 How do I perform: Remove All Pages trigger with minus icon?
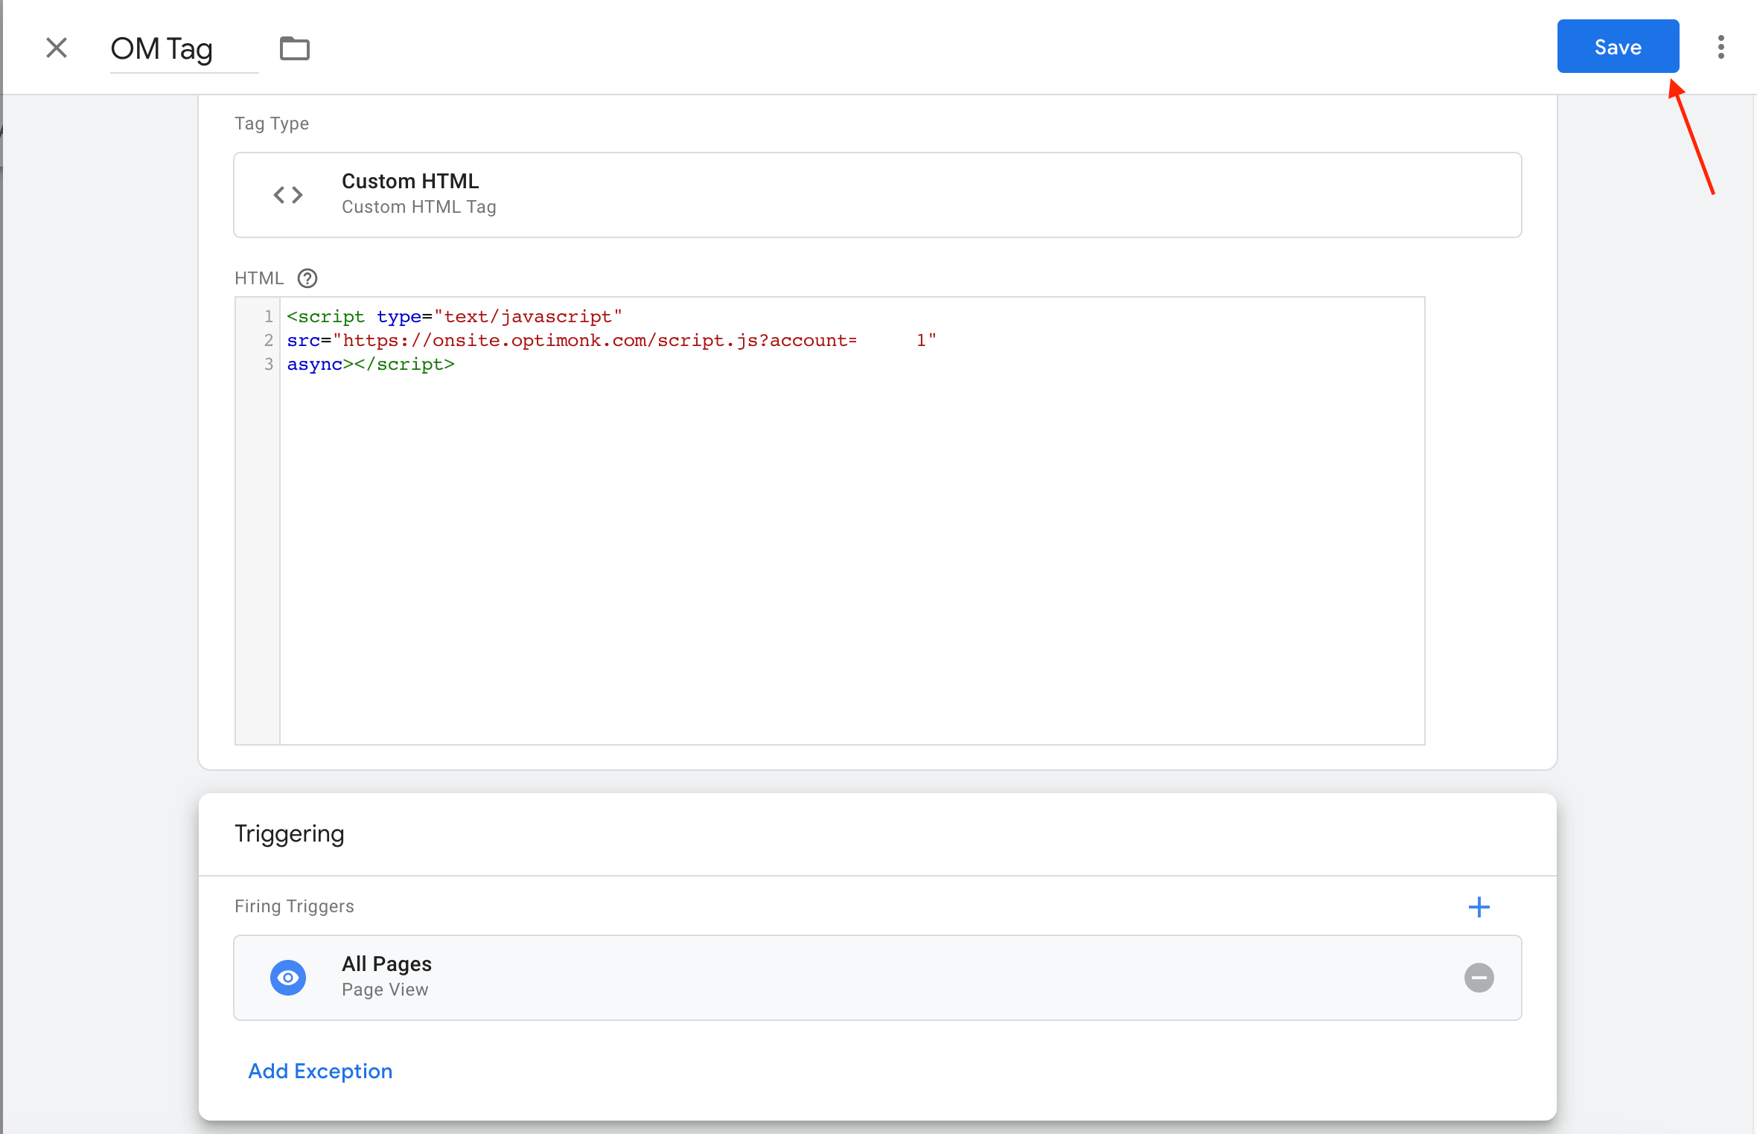[1479, 977]
